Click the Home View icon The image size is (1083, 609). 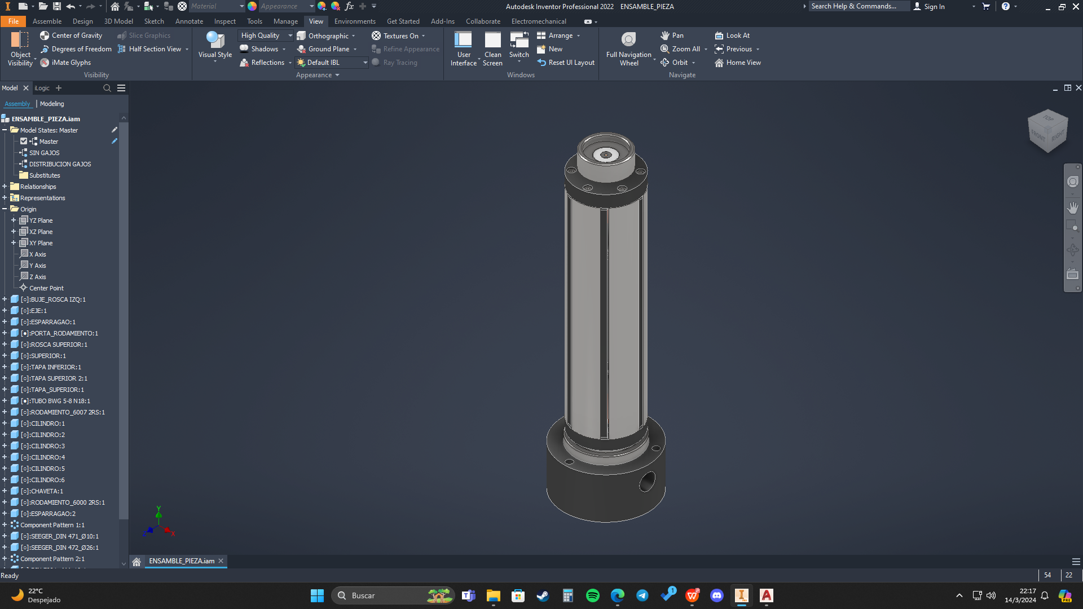pyautogui.click(x=719, y=63)
